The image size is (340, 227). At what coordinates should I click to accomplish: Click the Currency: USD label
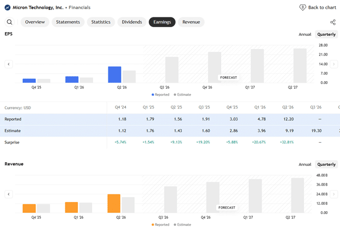18,108
